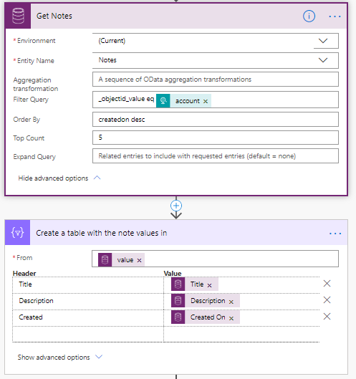Expand the Environment dropdown

pos(323,41)
